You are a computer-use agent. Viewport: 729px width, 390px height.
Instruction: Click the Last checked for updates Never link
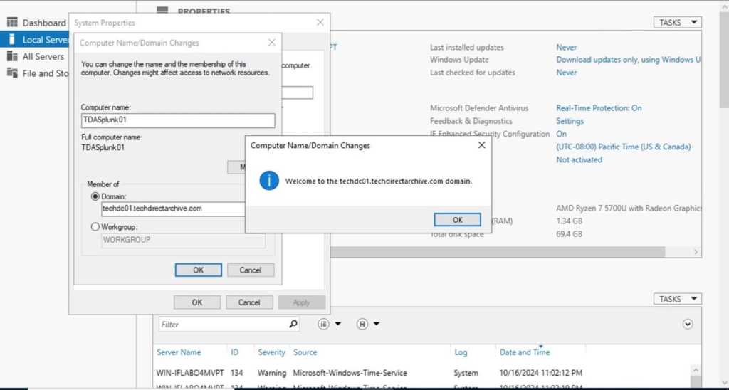[x=566, y=73]
